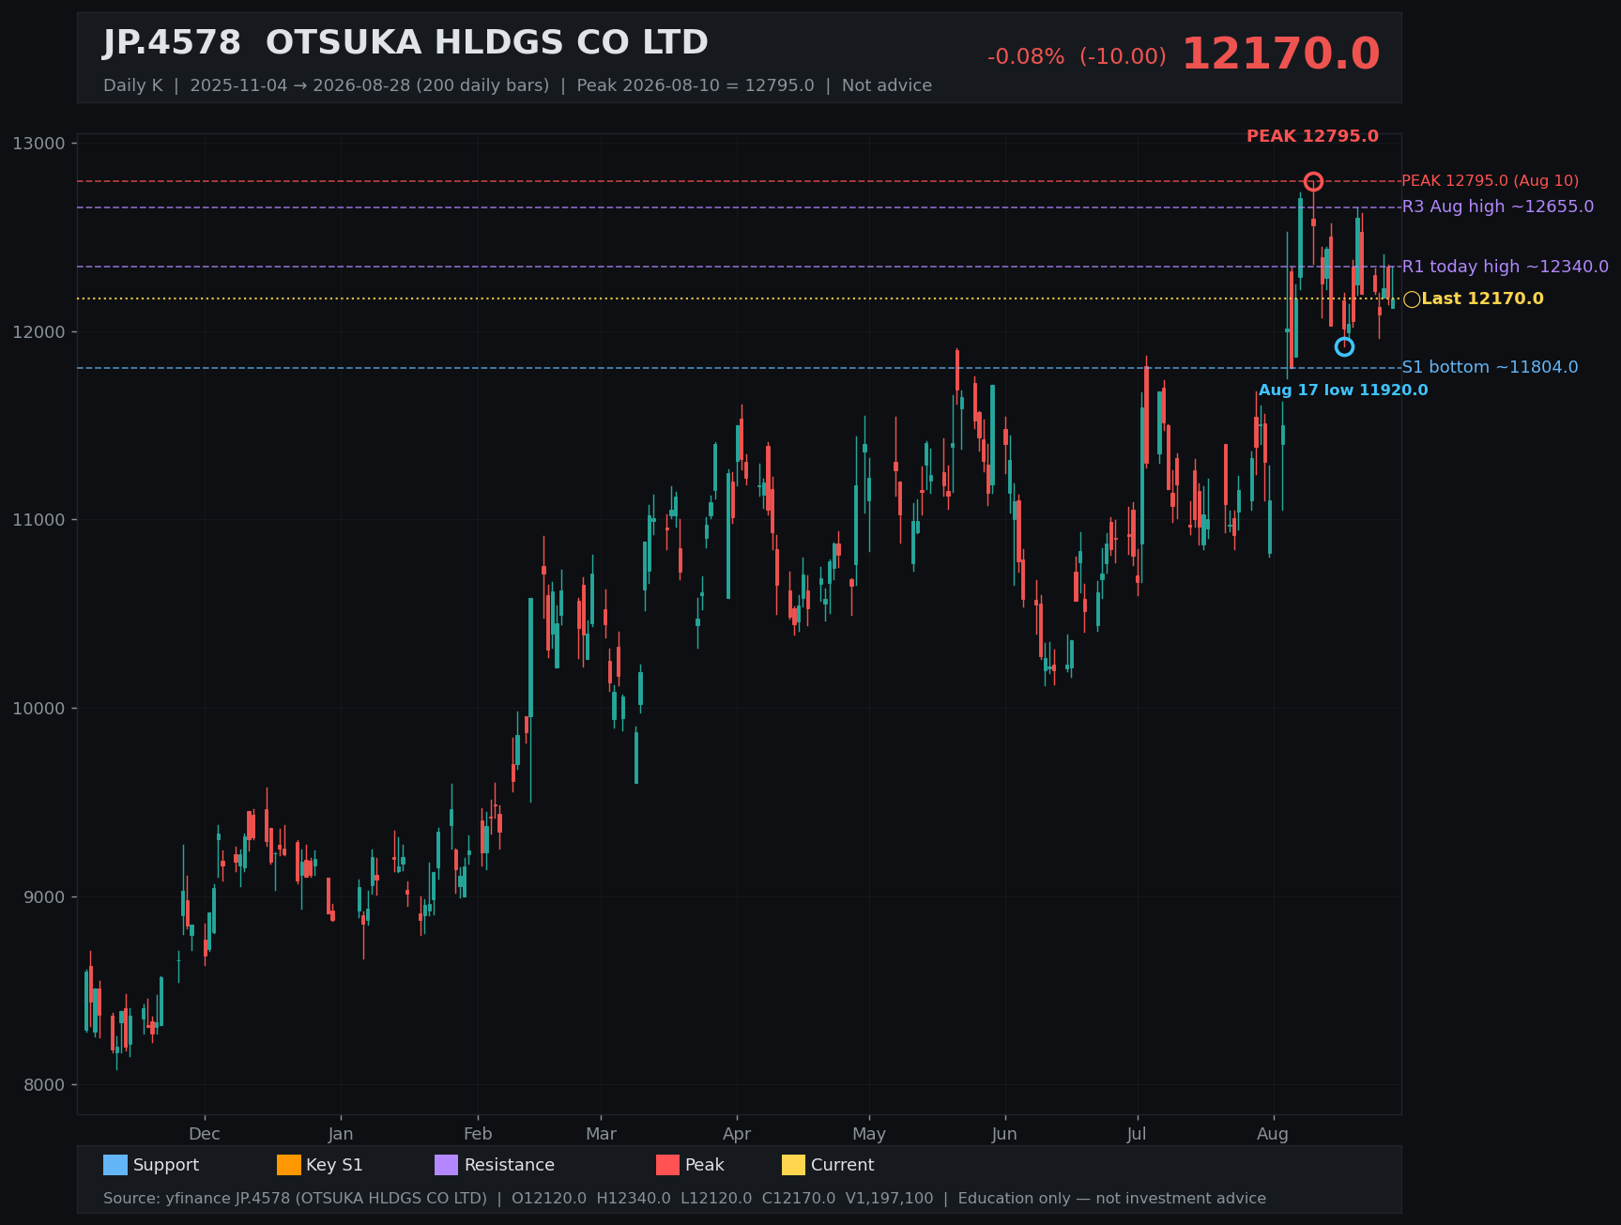Click the 'Aug' x-axis month label
Screen dimensions: 1621x1225
(x=1273, y=1134)
